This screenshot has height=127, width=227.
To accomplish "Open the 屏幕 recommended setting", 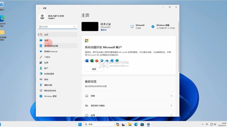I will [x=129, y=96].
